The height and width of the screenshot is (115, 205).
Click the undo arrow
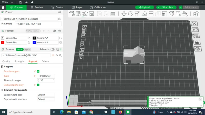[x=26, y=2]
